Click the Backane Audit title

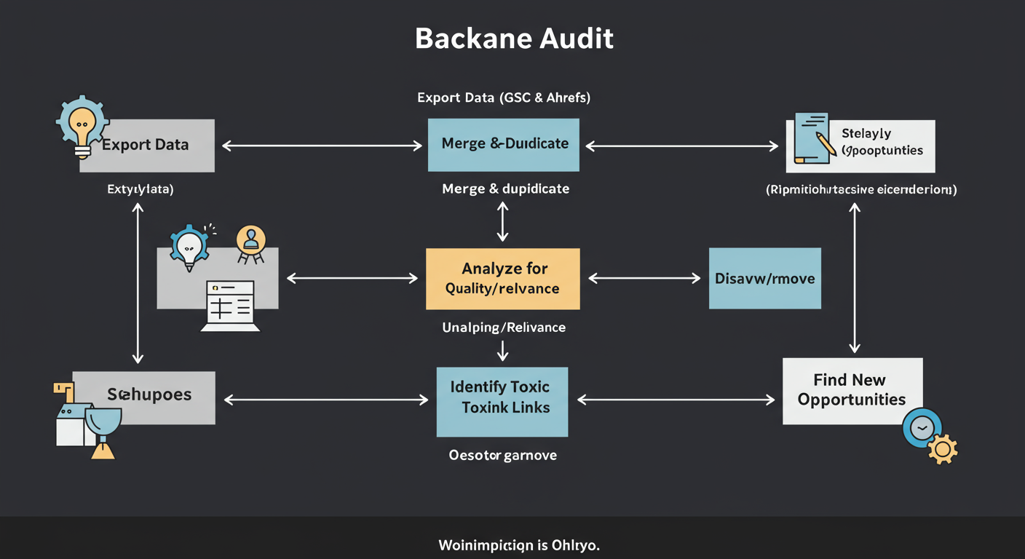point(514,39)
